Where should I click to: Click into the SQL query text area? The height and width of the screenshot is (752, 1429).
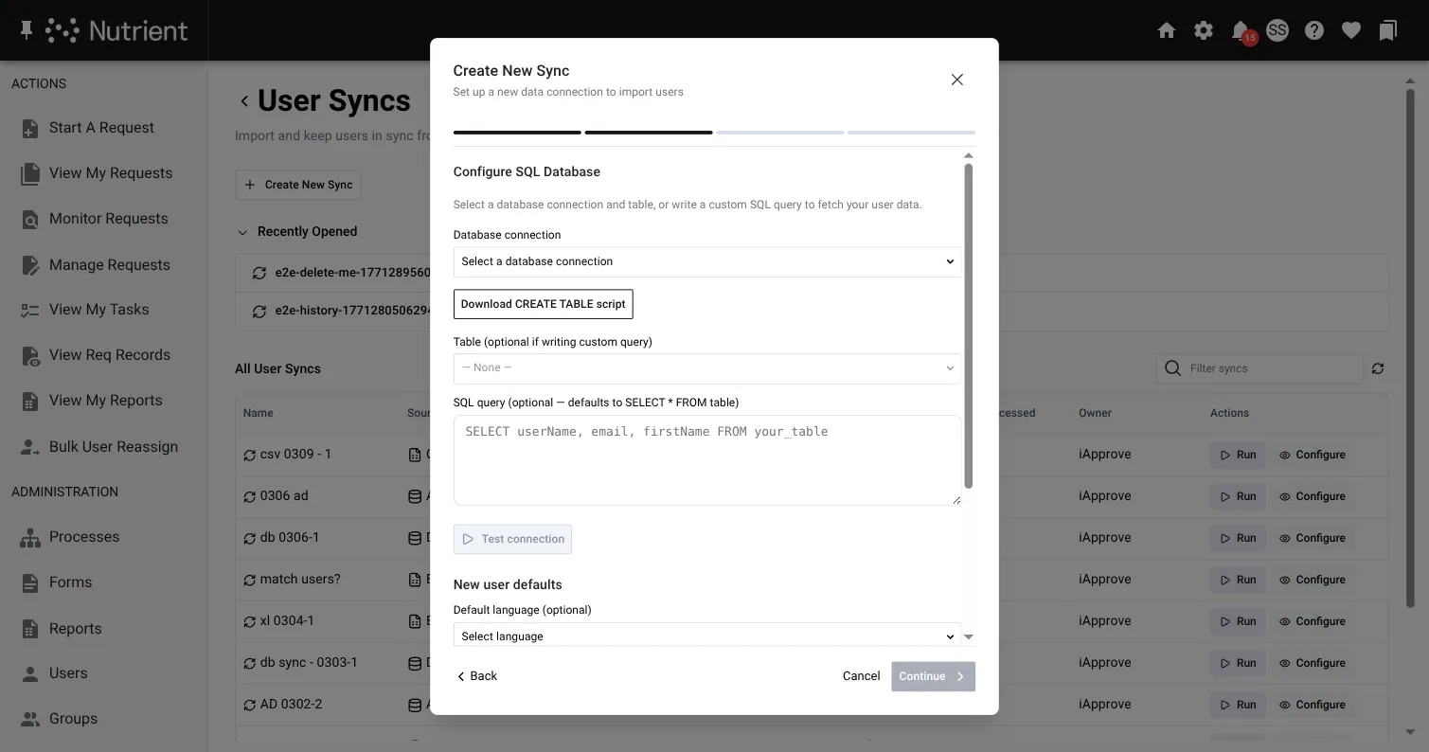(707, 460)
